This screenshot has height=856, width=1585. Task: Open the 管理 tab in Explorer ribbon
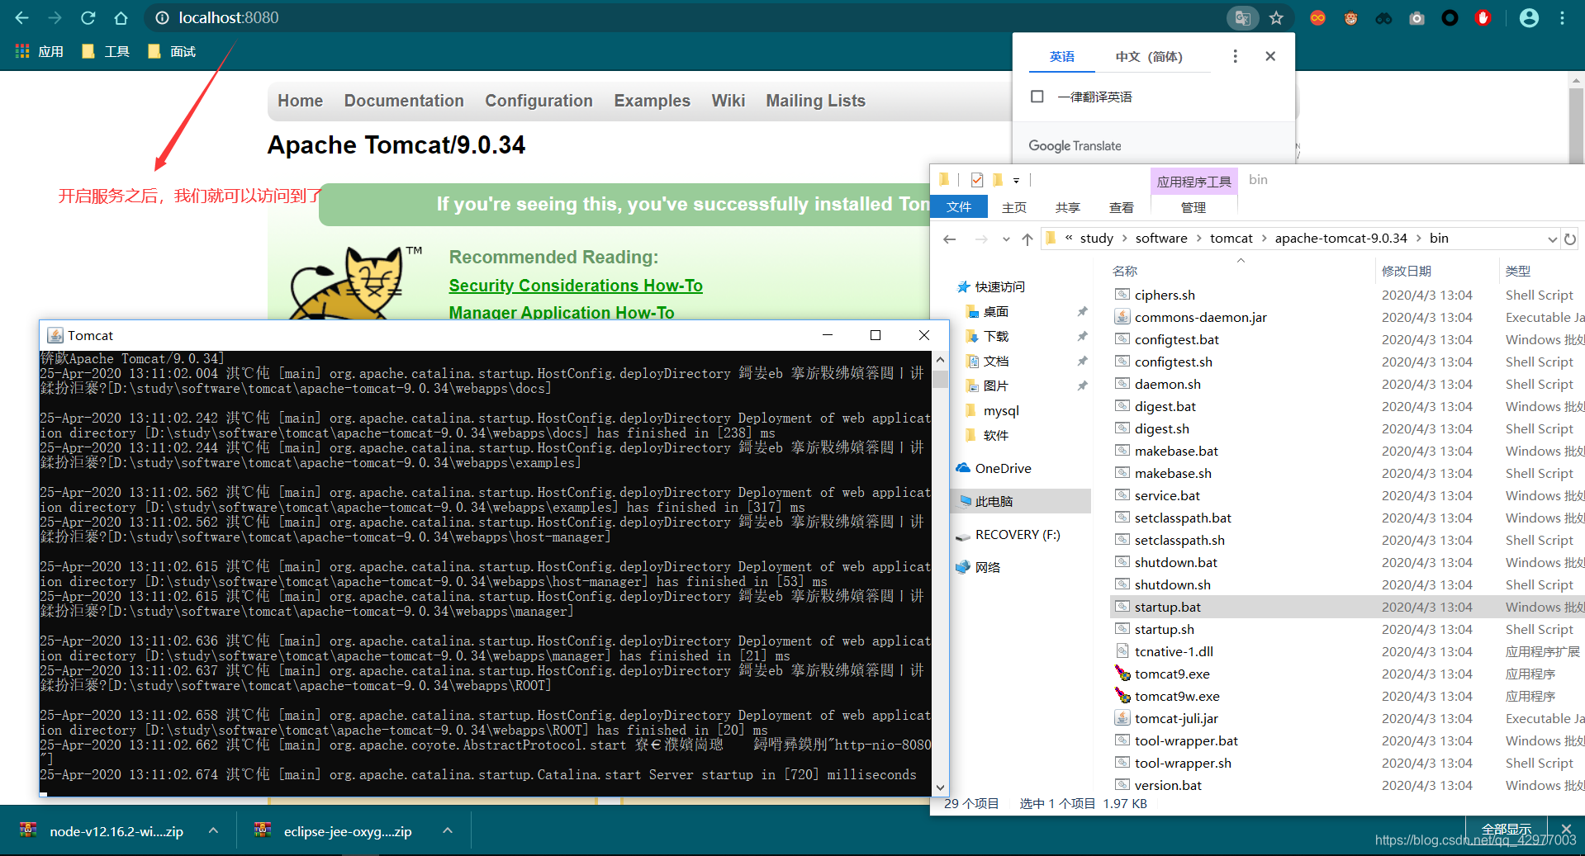1193,207
